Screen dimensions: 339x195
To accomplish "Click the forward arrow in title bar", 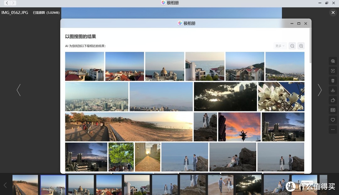I will (13, 3).
